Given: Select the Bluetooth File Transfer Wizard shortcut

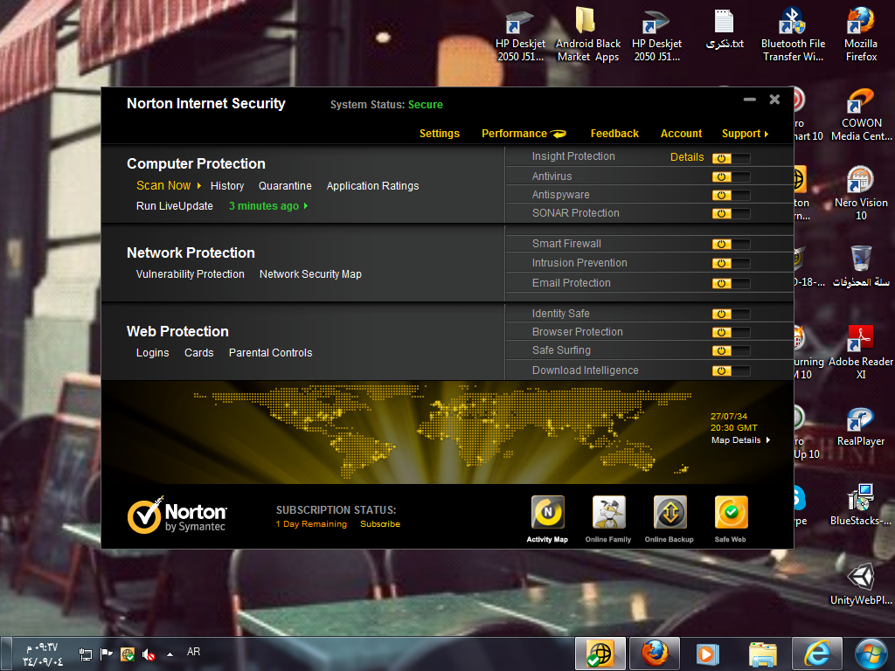Looking at the screenshot, I should pos(793,35).
